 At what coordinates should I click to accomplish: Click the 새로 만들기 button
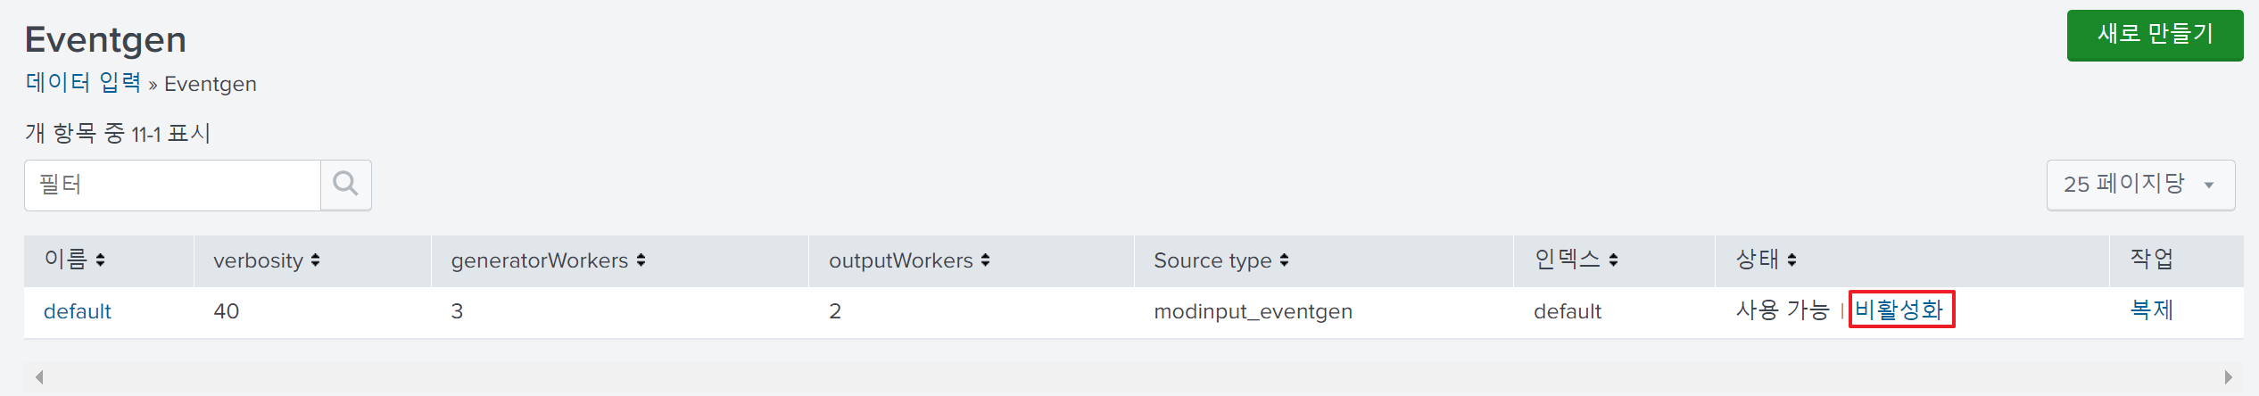pyautogui.click(x=2155, y=35)
